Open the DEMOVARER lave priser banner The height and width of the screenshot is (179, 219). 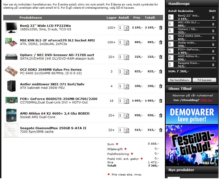click(192, 115)
